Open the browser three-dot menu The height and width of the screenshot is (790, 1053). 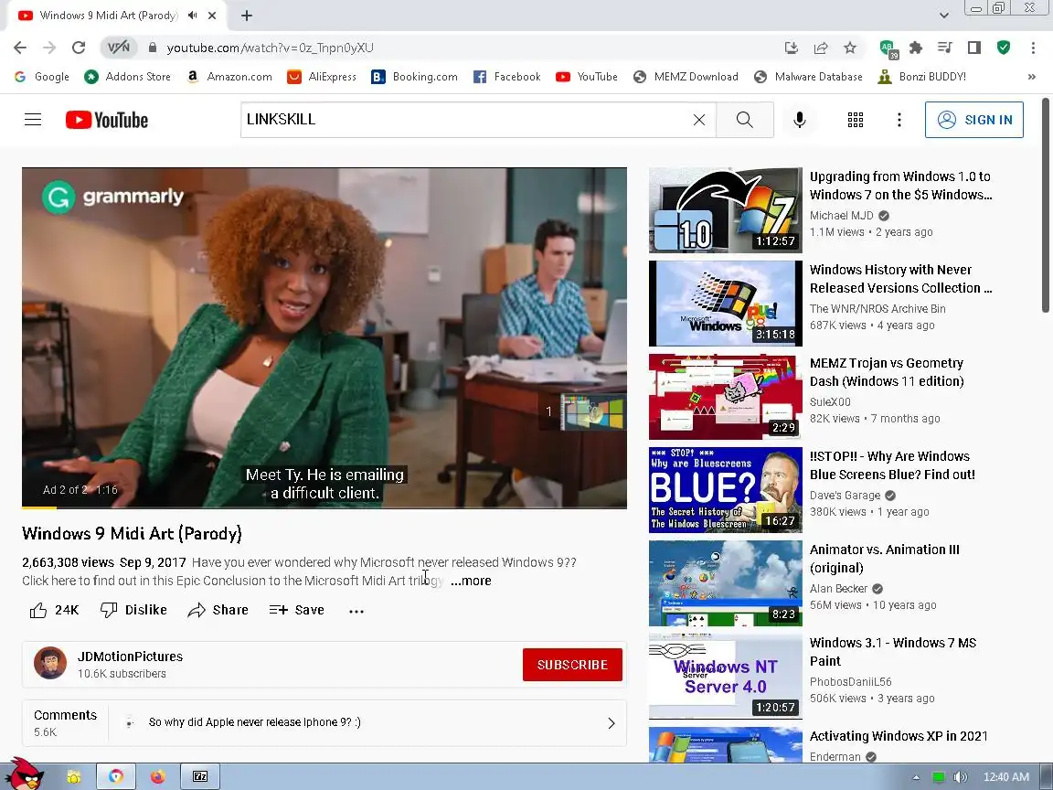coord(1033,48)
